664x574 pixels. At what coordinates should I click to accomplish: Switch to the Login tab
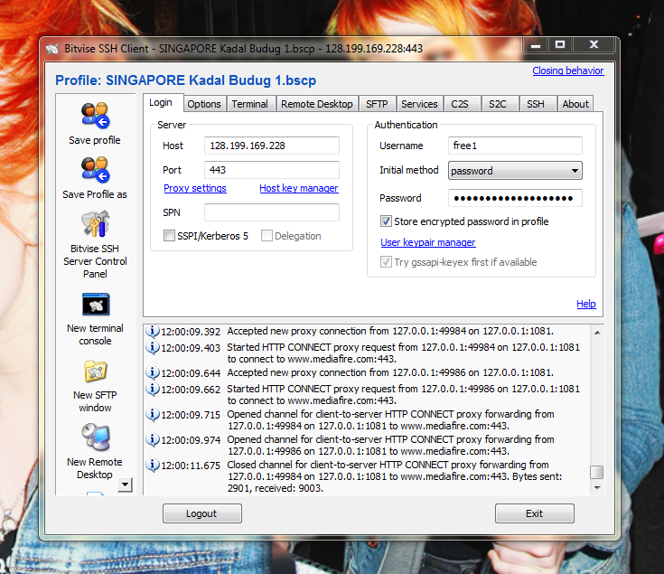(x=161, y=102)
